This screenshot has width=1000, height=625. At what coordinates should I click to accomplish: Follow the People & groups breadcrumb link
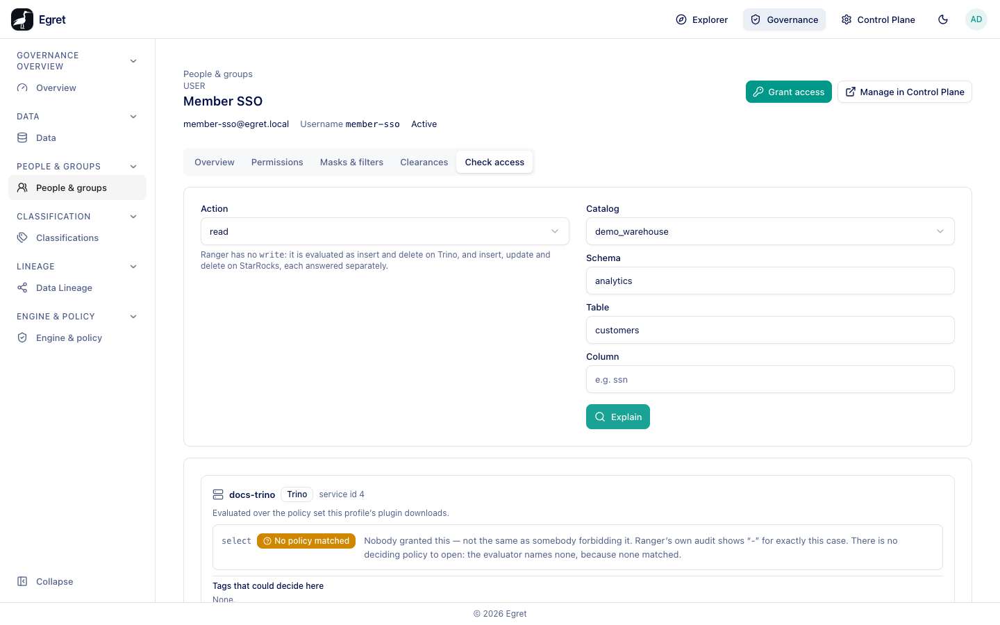(218, 74)
